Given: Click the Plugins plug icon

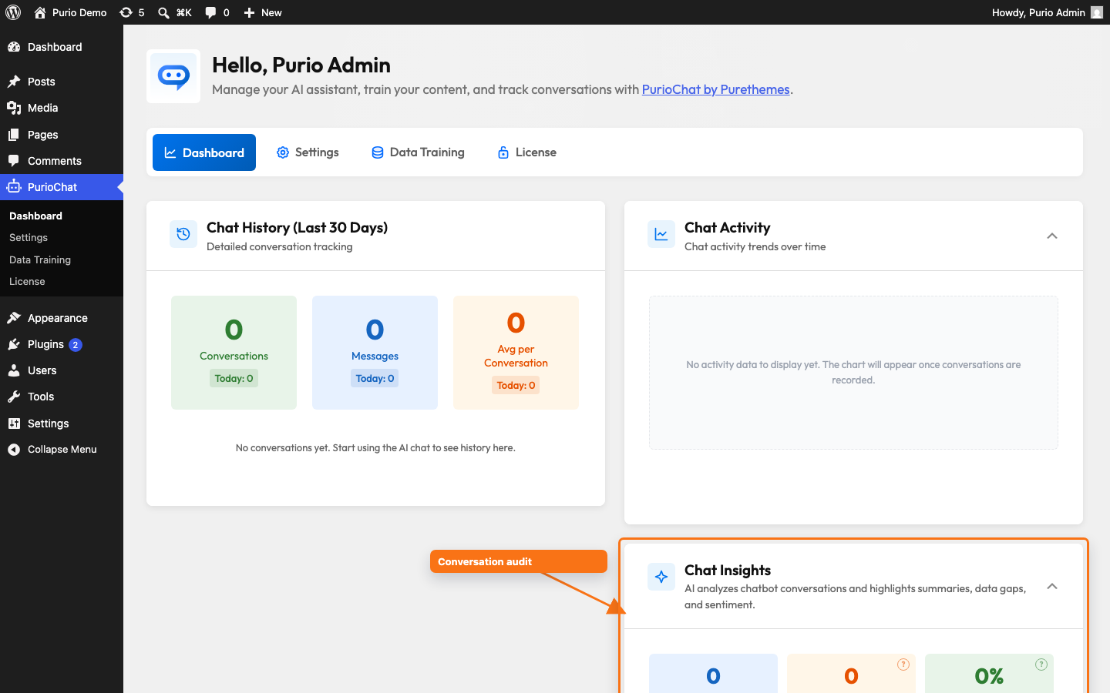Looking at the screenshot, I should point(14,344).
